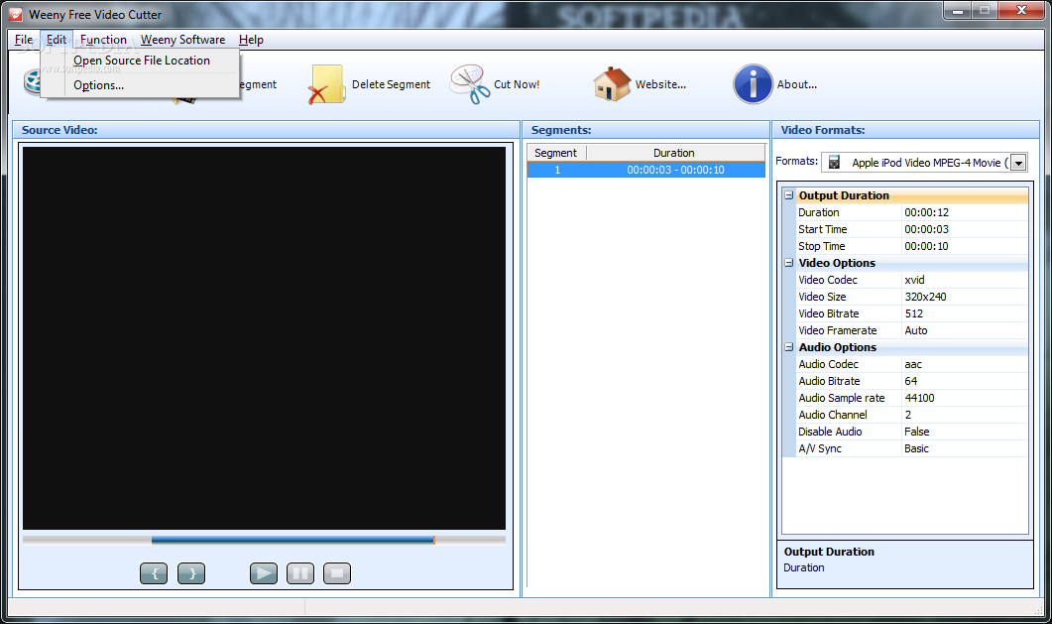Click the app icon in title bar

click(x=16, y=14)
